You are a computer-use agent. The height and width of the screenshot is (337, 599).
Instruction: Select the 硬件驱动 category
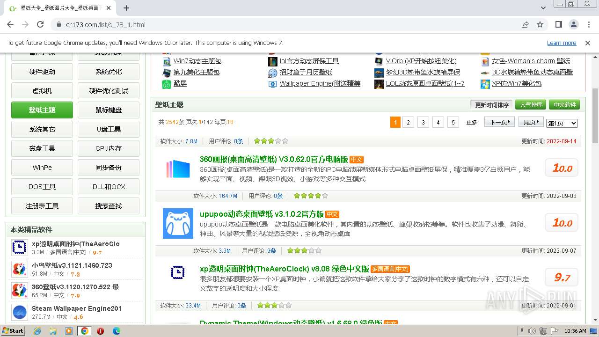pyautogui.click(x=42, y=72)
